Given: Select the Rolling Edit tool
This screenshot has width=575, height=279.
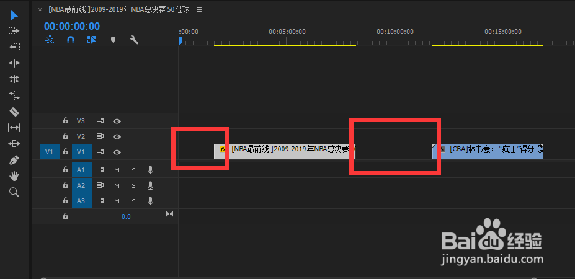Looking at the screenshot, I should [x=14, y=79].
